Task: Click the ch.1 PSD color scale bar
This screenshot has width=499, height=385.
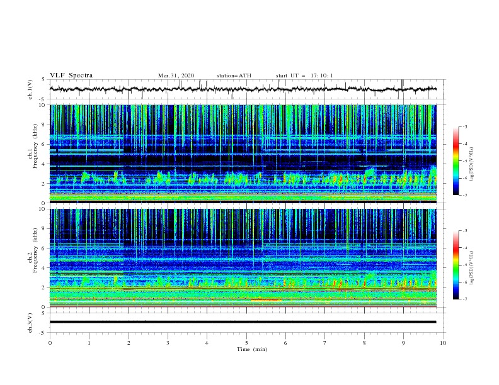Action: coord(456,161)
